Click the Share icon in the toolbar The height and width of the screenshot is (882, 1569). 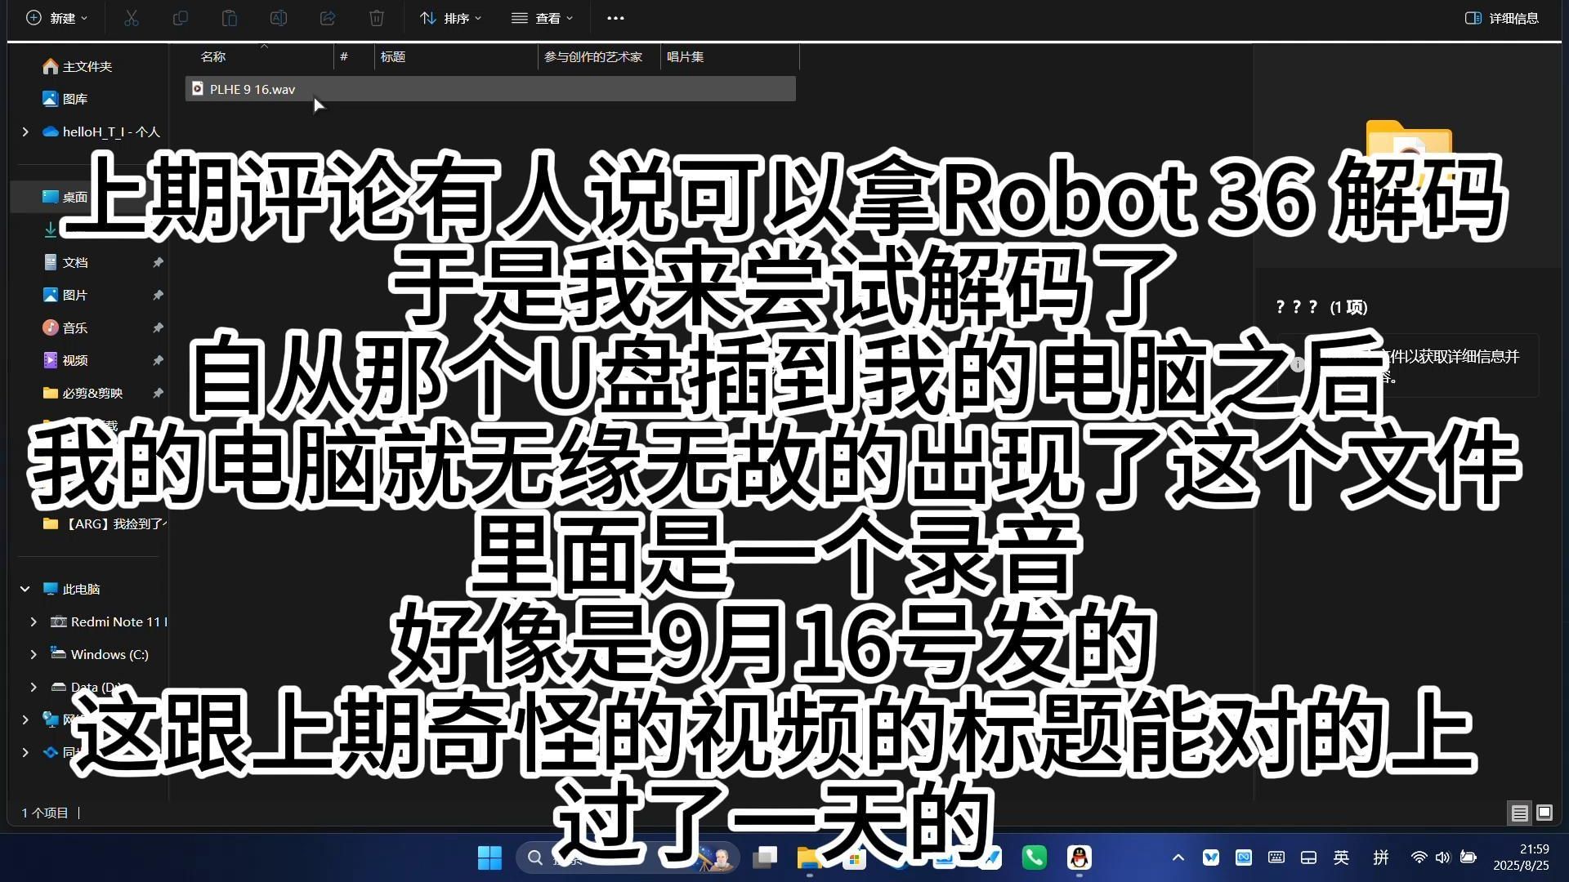[x=328, y=18]
